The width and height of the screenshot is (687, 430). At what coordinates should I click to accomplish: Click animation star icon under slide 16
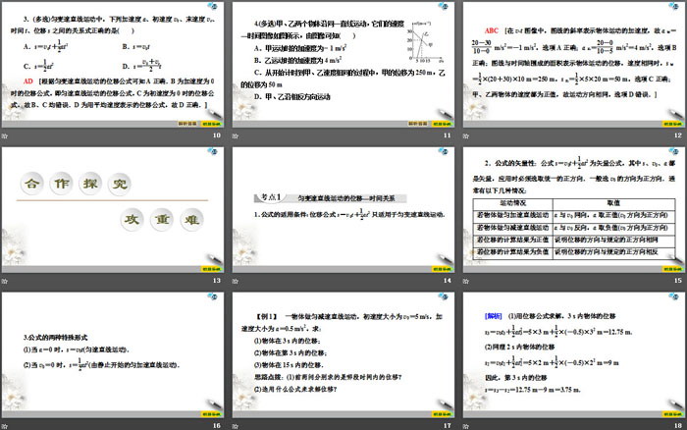pos(6,423)
